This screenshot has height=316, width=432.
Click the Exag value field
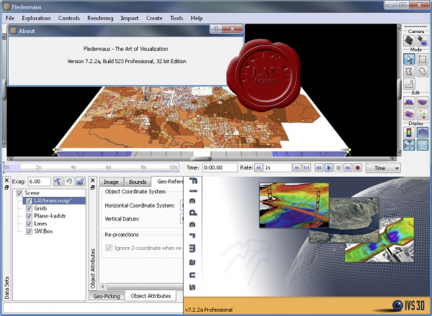39,182
